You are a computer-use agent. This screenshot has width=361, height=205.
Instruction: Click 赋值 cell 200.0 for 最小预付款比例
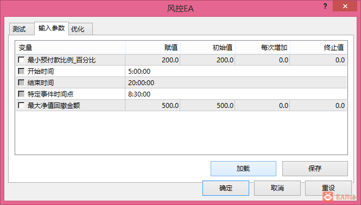click(x=153, y=60)
